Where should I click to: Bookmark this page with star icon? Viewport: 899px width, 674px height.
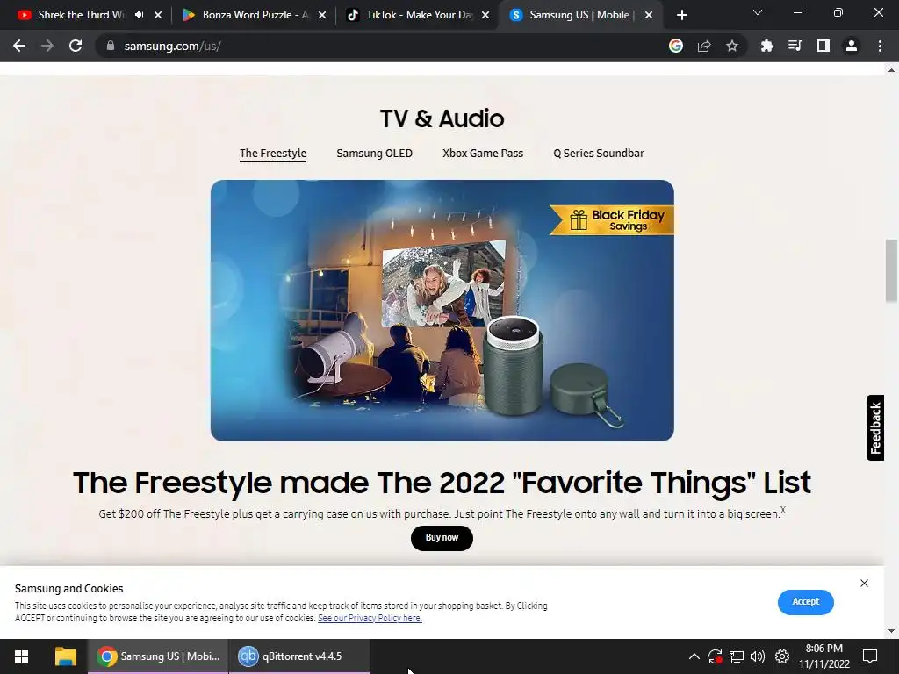(732, 46)
